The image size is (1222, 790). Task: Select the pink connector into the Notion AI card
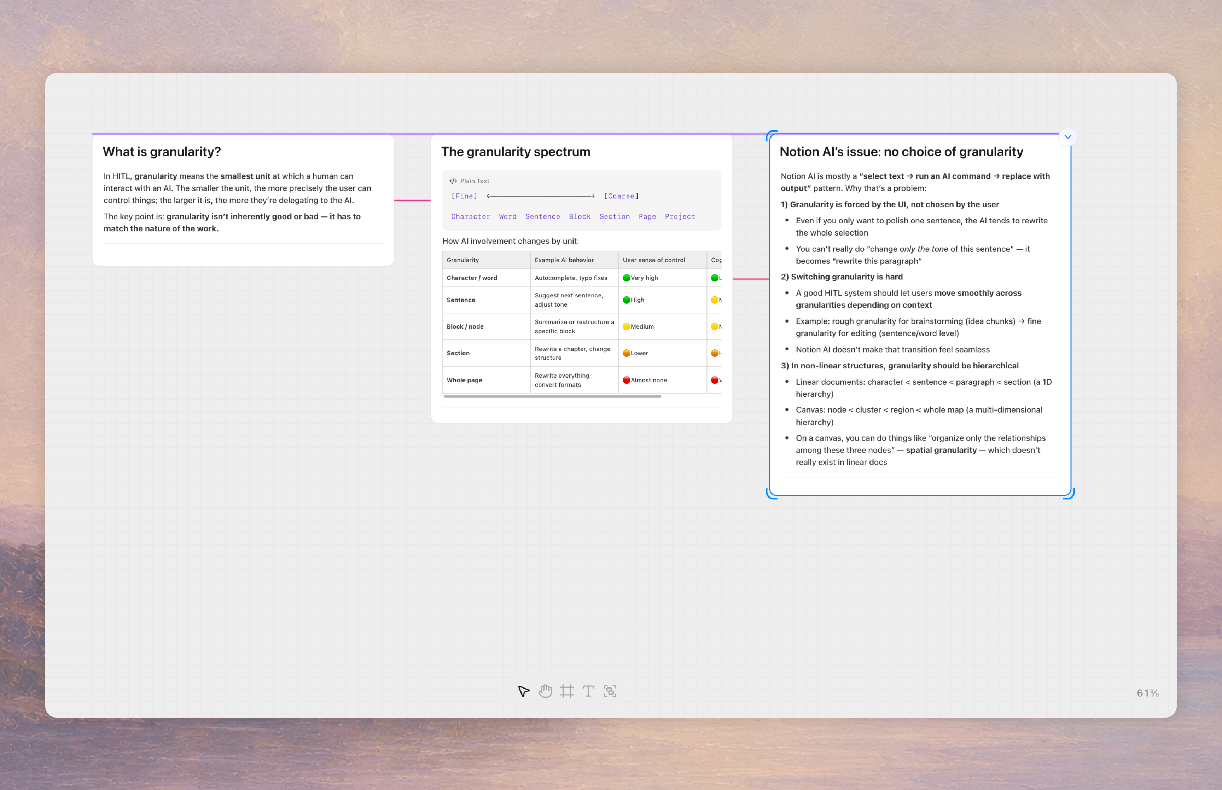(x=751, y=279)
